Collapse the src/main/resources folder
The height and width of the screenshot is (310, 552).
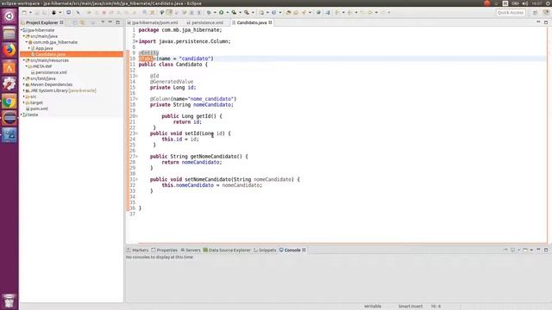[x=24, y=60]
